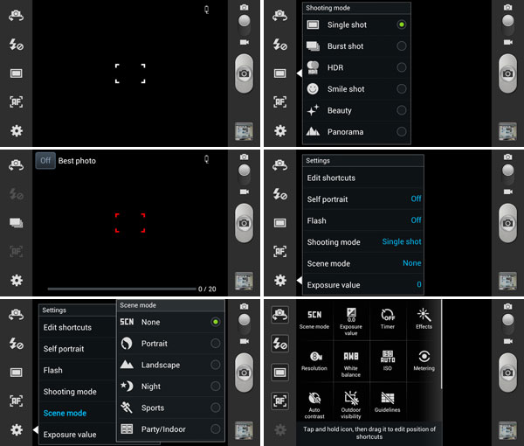Pick Landscape in the Scene mode list

pos(215,365)
